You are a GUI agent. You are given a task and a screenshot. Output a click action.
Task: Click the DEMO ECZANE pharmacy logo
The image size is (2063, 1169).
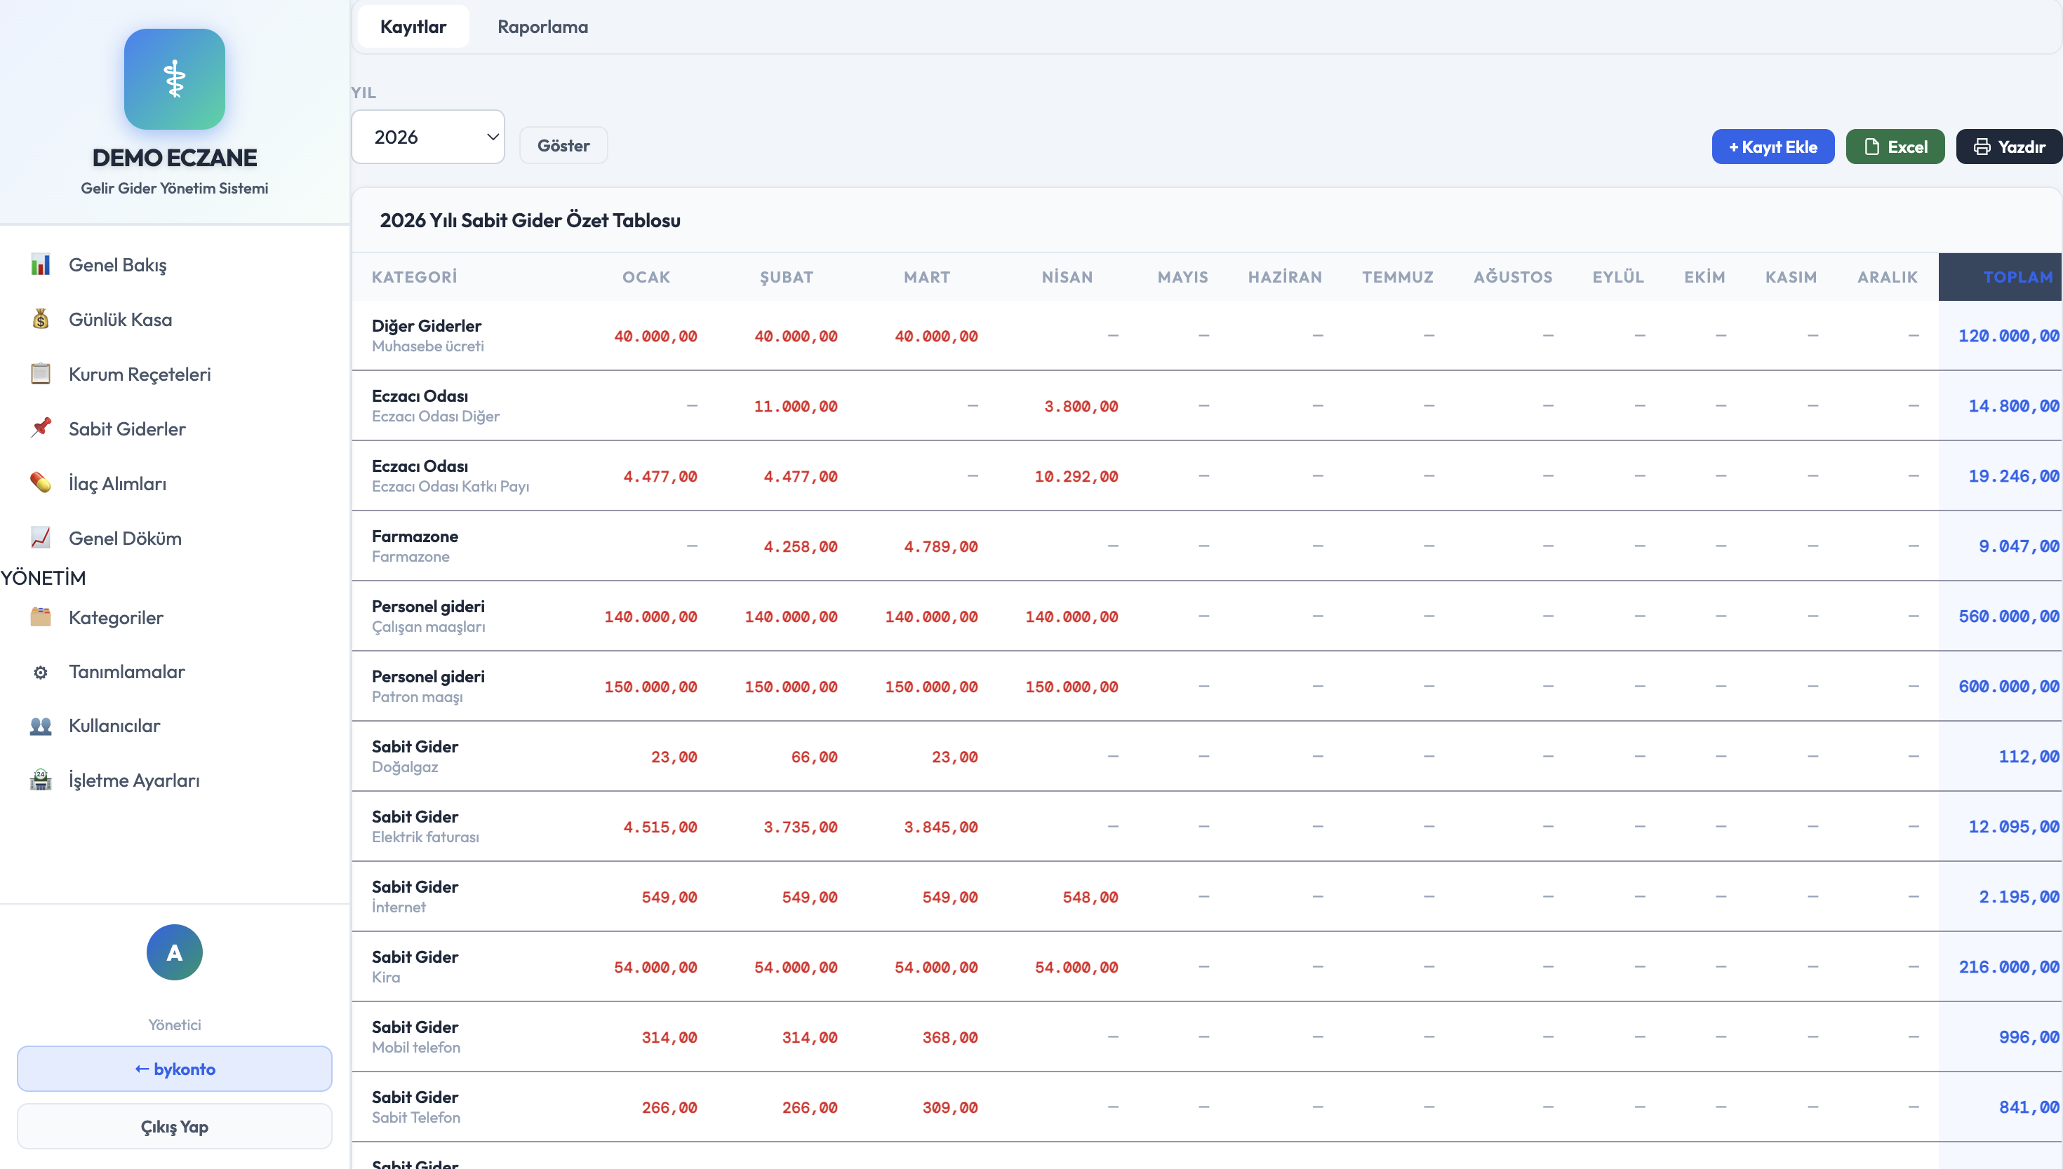tap(174, 79)
